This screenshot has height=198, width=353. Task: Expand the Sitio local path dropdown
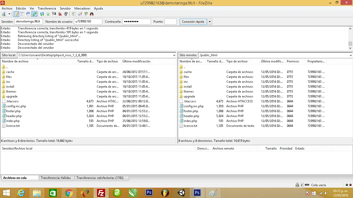point(174,55)
